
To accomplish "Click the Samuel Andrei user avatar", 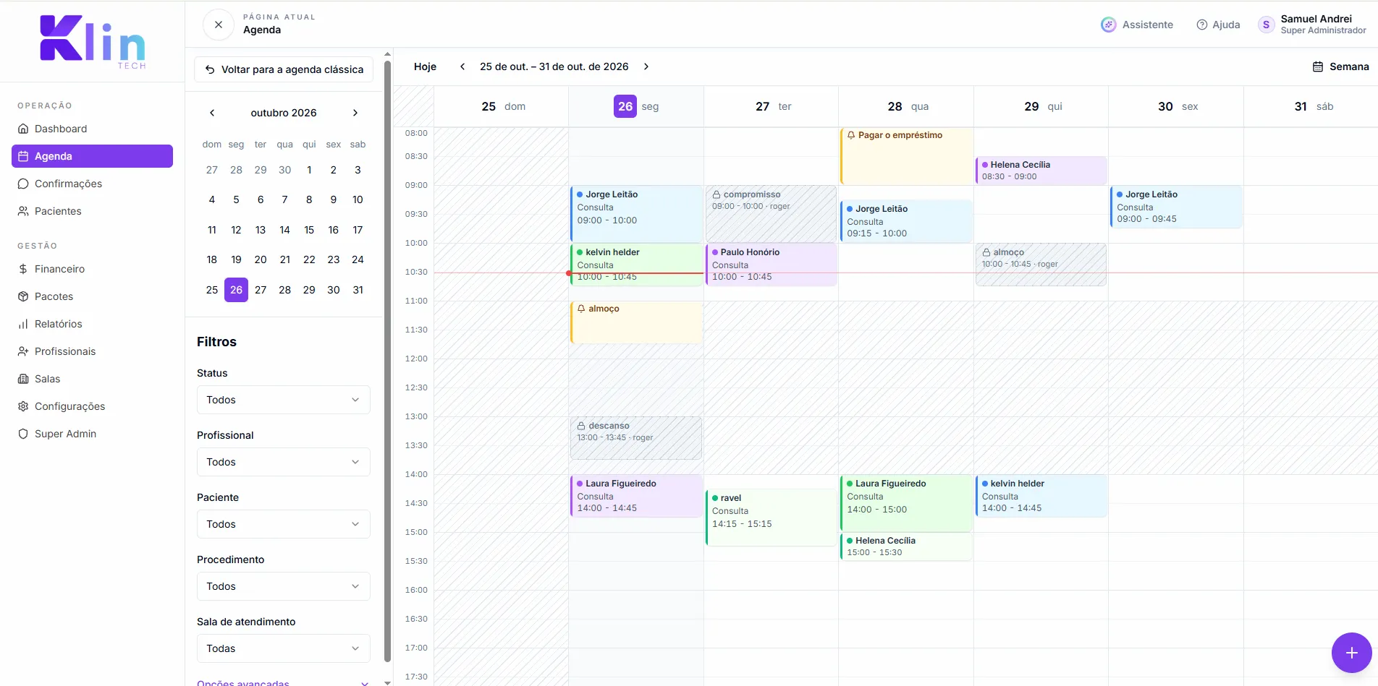I will click(x=1266, y=25).
